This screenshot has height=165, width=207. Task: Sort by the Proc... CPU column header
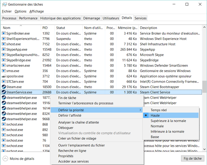[x=111, y=28]
